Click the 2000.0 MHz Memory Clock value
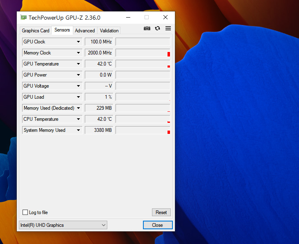 [99, 53]
